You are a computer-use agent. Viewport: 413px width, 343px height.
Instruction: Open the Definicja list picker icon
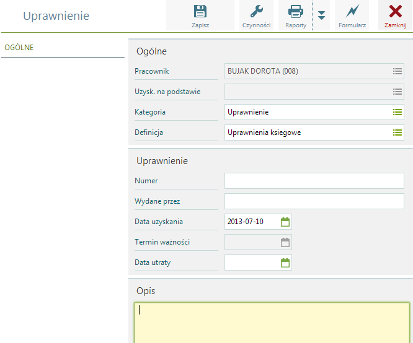(x=397, y=132)
